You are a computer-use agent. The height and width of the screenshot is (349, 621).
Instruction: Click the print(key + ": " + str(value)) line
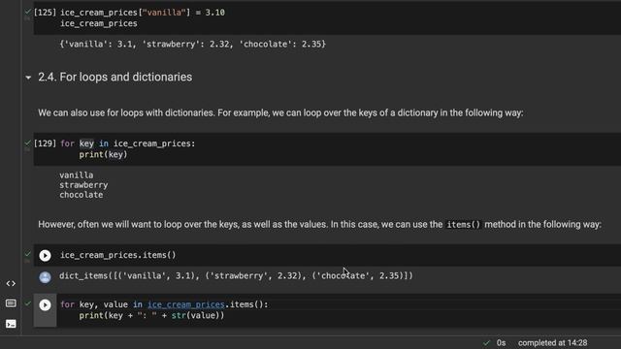coord(151,315)
